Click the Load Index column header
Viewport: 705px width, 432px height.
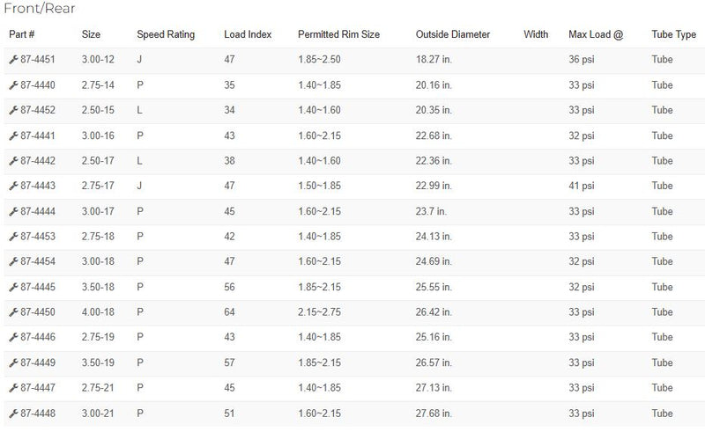coord(248,34)
